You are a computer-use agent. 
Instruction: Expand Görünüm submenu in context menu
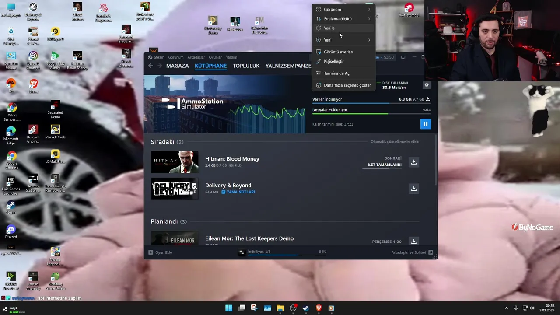[x=343, y=9]
